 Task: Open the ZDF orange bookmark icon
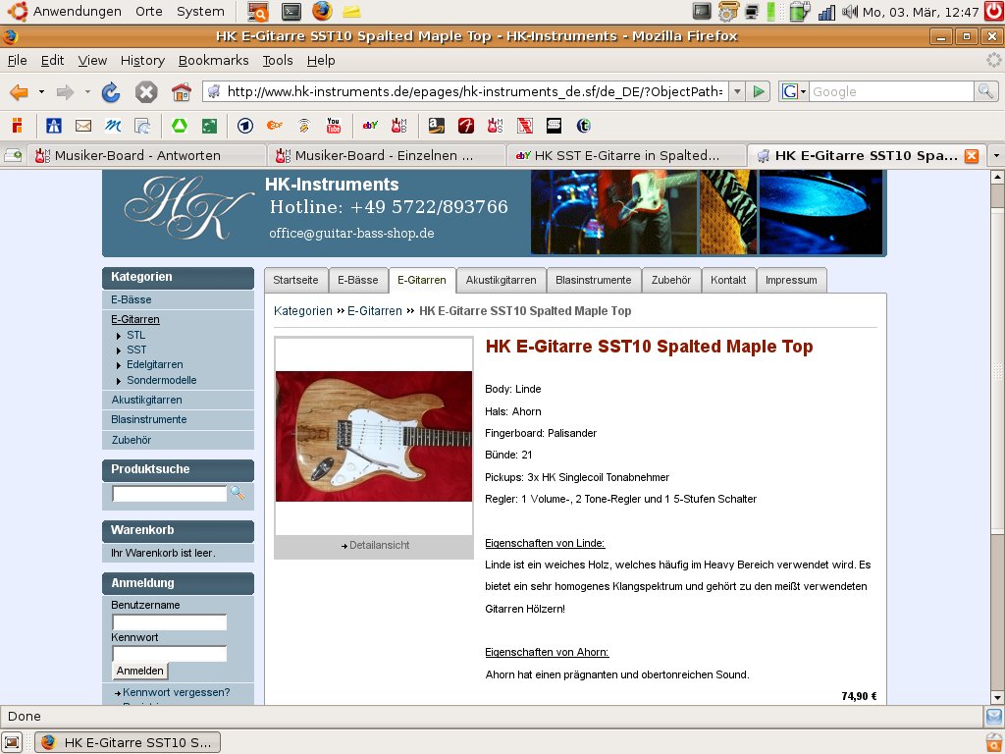click(x=275, y=126)
